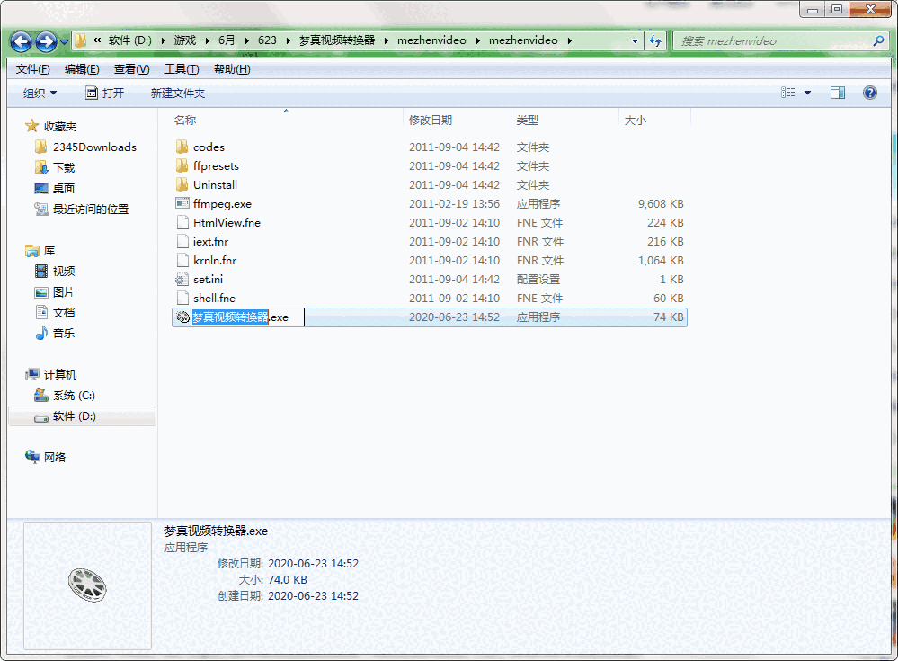Click 新建文件夹 button
The width and height of the screenshot is (898, 661).
178,93
